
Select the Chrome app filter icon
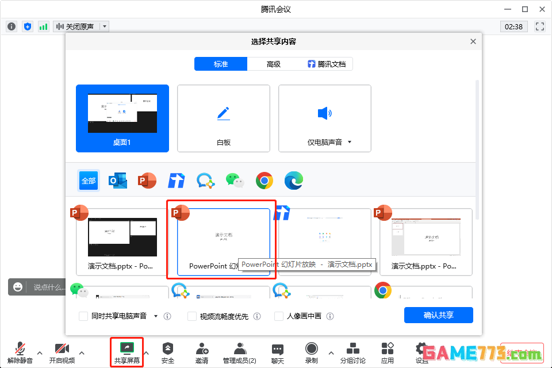point(264,181)
